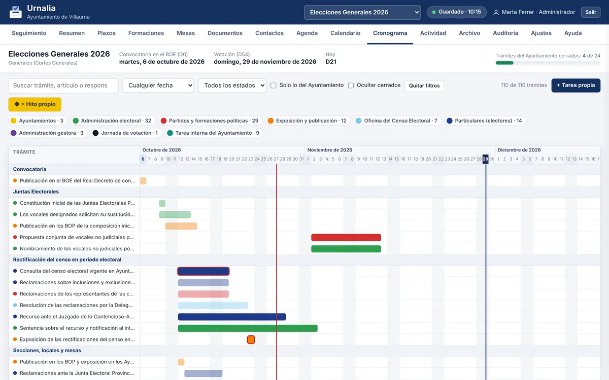Click the user profile icon beside Marta Ferrer

[496, 12]
